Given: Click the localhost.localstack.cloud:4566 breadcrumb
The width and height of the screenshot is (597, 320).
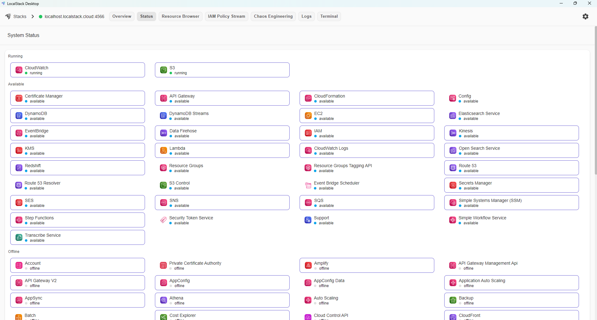Looking at the screenshot, I should click(74, 16).
